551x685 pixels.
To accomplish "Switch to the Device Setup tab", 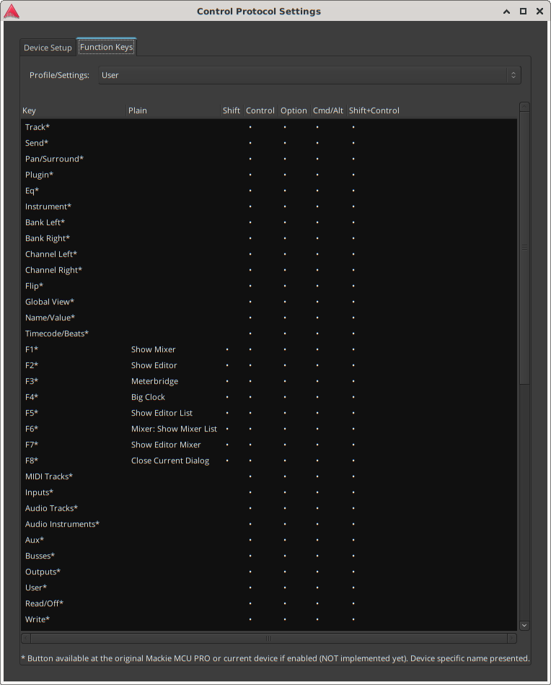I will click(48, 48).
